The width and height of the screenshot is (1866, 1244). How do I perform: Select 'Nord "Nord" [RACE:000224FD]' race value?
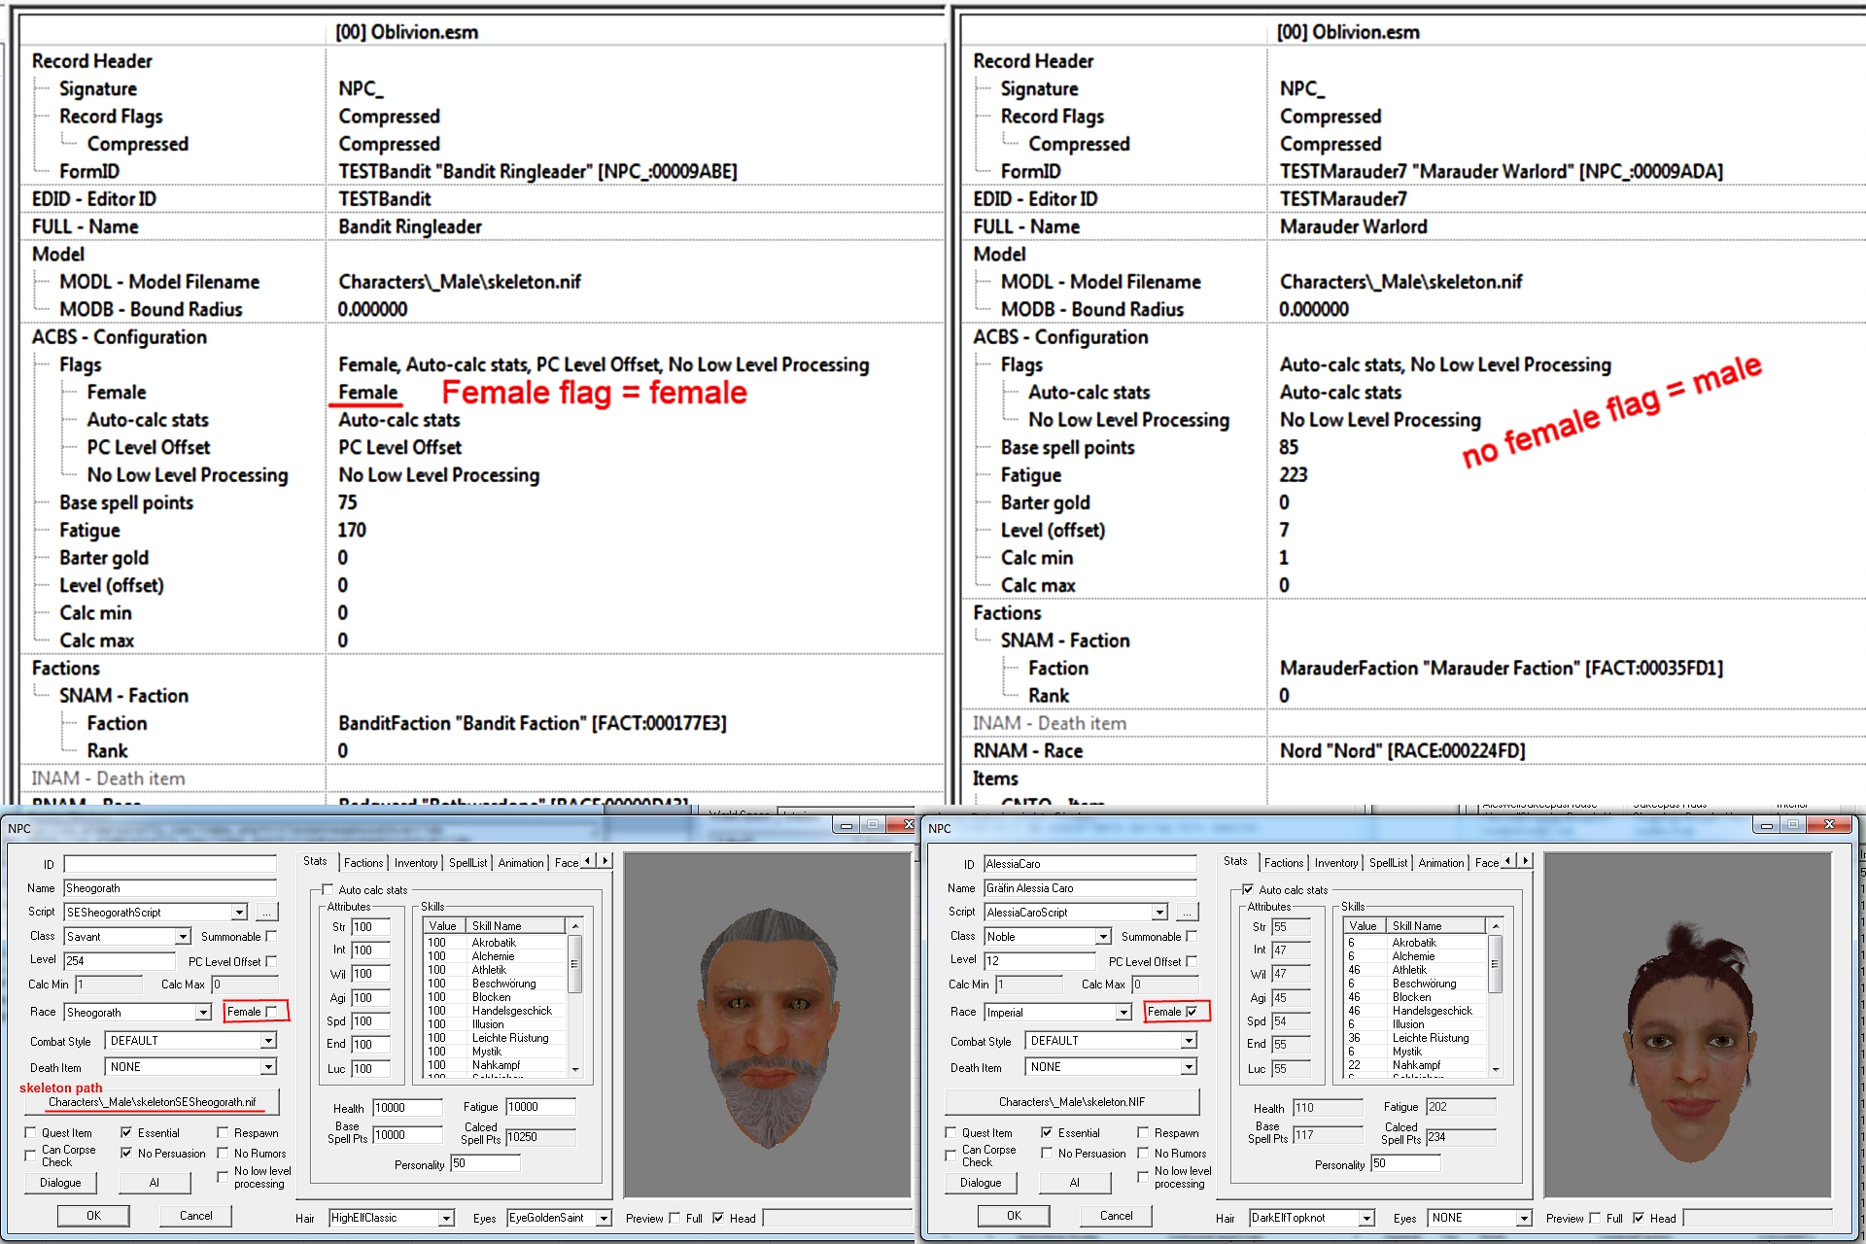pos(1402,751)
